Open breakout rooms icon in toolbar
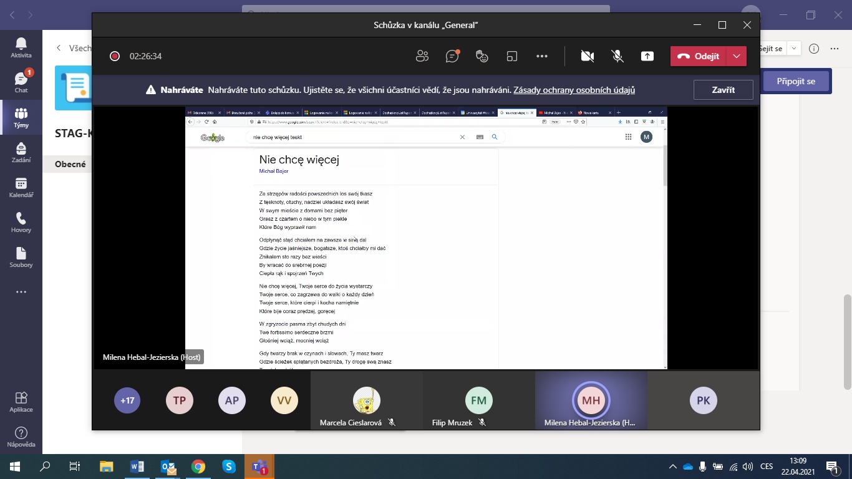The width and height of the screenshot is (852, 479). tap(512, 56)
